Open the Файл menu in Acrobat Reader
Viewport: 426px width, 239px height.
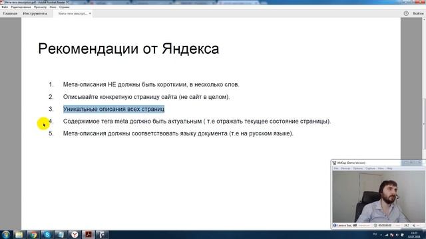(x=5, y=7)
